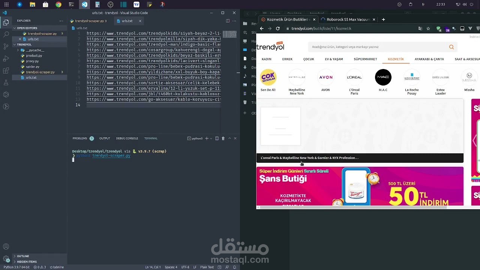Image resolution: width=480 pixels, height=270 pixels.
Task: Select the Maybelline New York brand
Action: [297, 82]
